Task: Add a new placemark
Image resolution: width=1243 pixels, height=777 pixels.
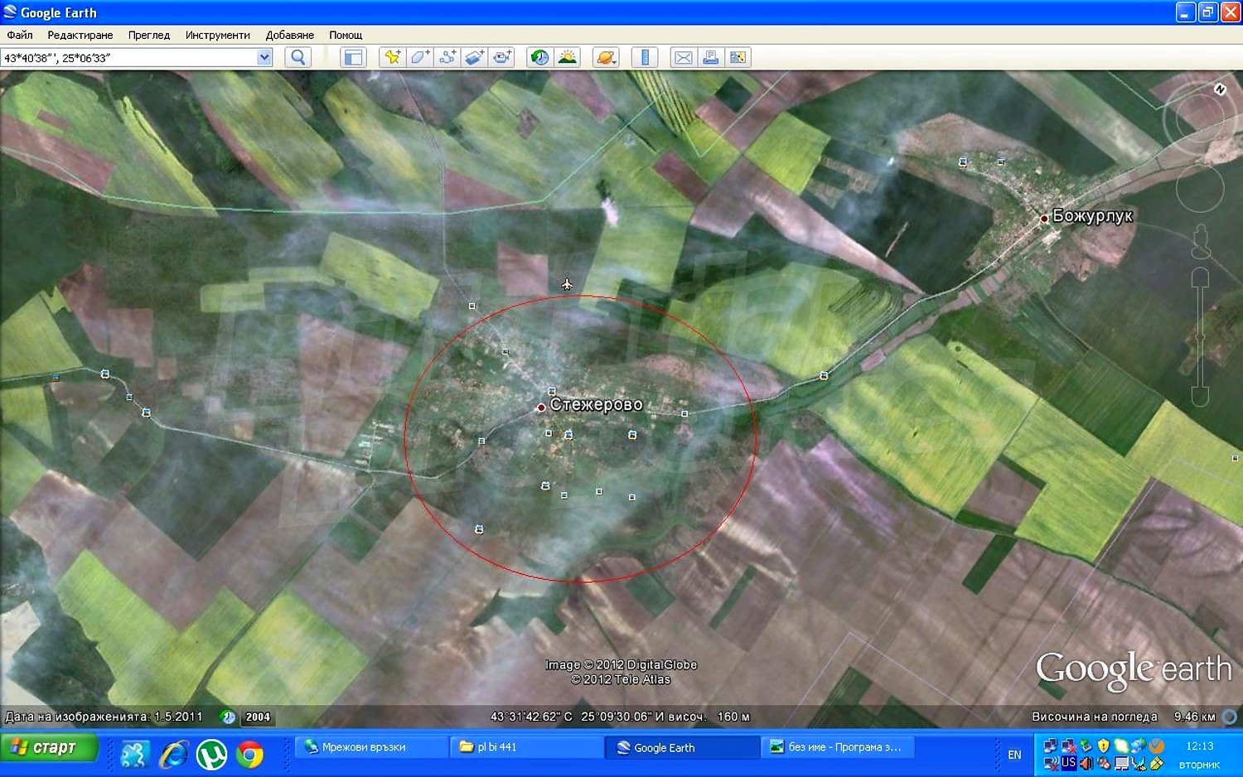Action: click(x=392, y=57)
